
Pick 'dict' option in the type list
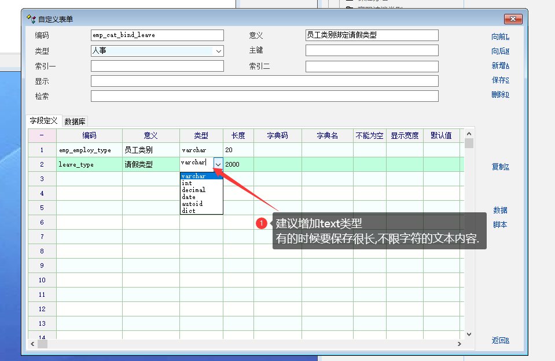pos(189,211)
